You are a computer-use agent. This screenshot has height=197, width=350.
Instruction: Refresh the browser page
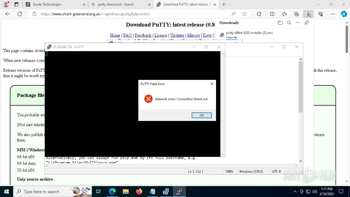[20, 14]
